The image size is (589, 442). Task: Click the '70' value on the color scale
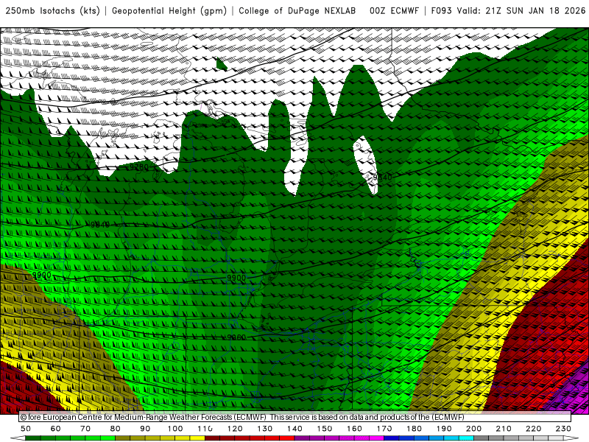[x=85, y=429]
